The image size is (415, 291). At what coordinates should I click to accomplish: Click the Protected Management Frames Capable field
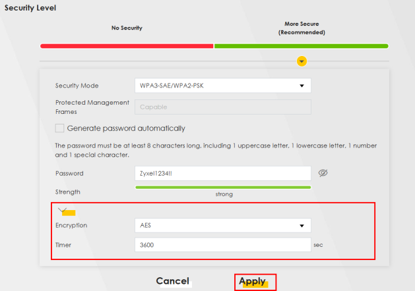pyautogui.click(x=222, y=107)
